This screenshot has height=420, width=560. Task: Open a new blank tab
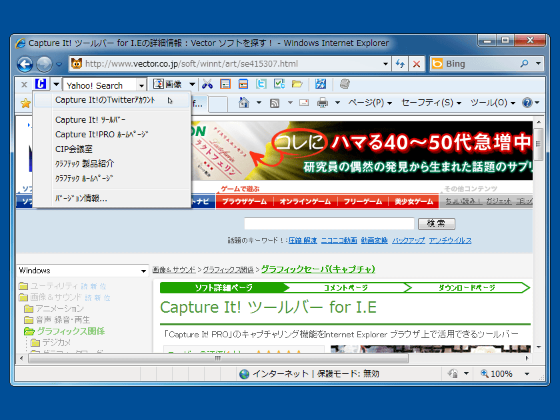point(218,104)
